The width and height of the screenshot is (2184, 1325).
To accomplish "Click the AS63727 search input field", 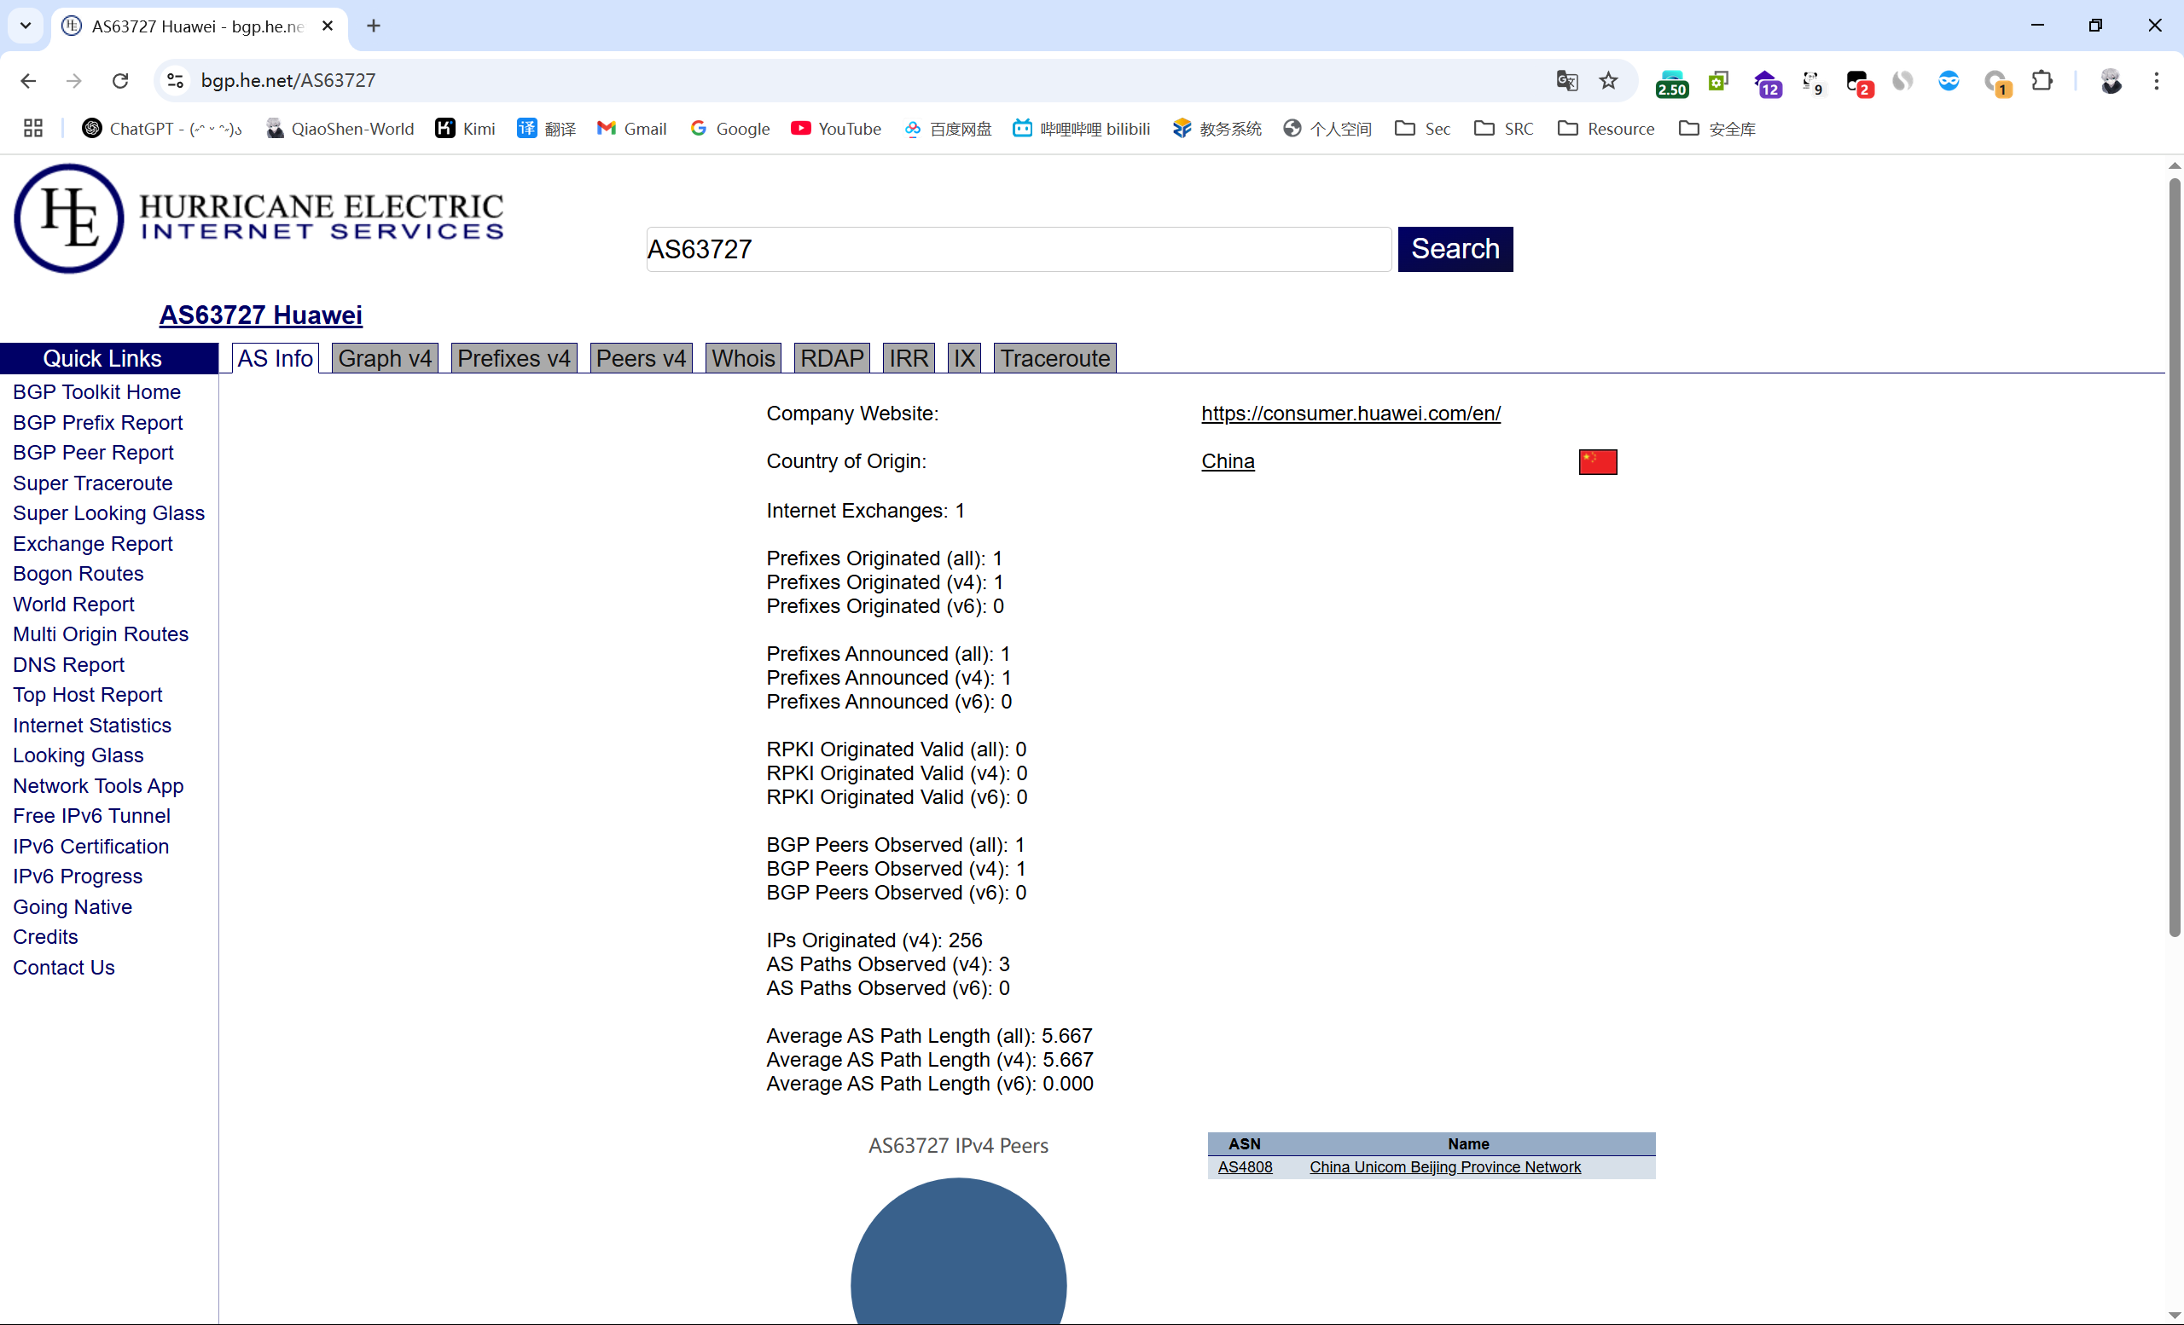I will [1018, 249].
